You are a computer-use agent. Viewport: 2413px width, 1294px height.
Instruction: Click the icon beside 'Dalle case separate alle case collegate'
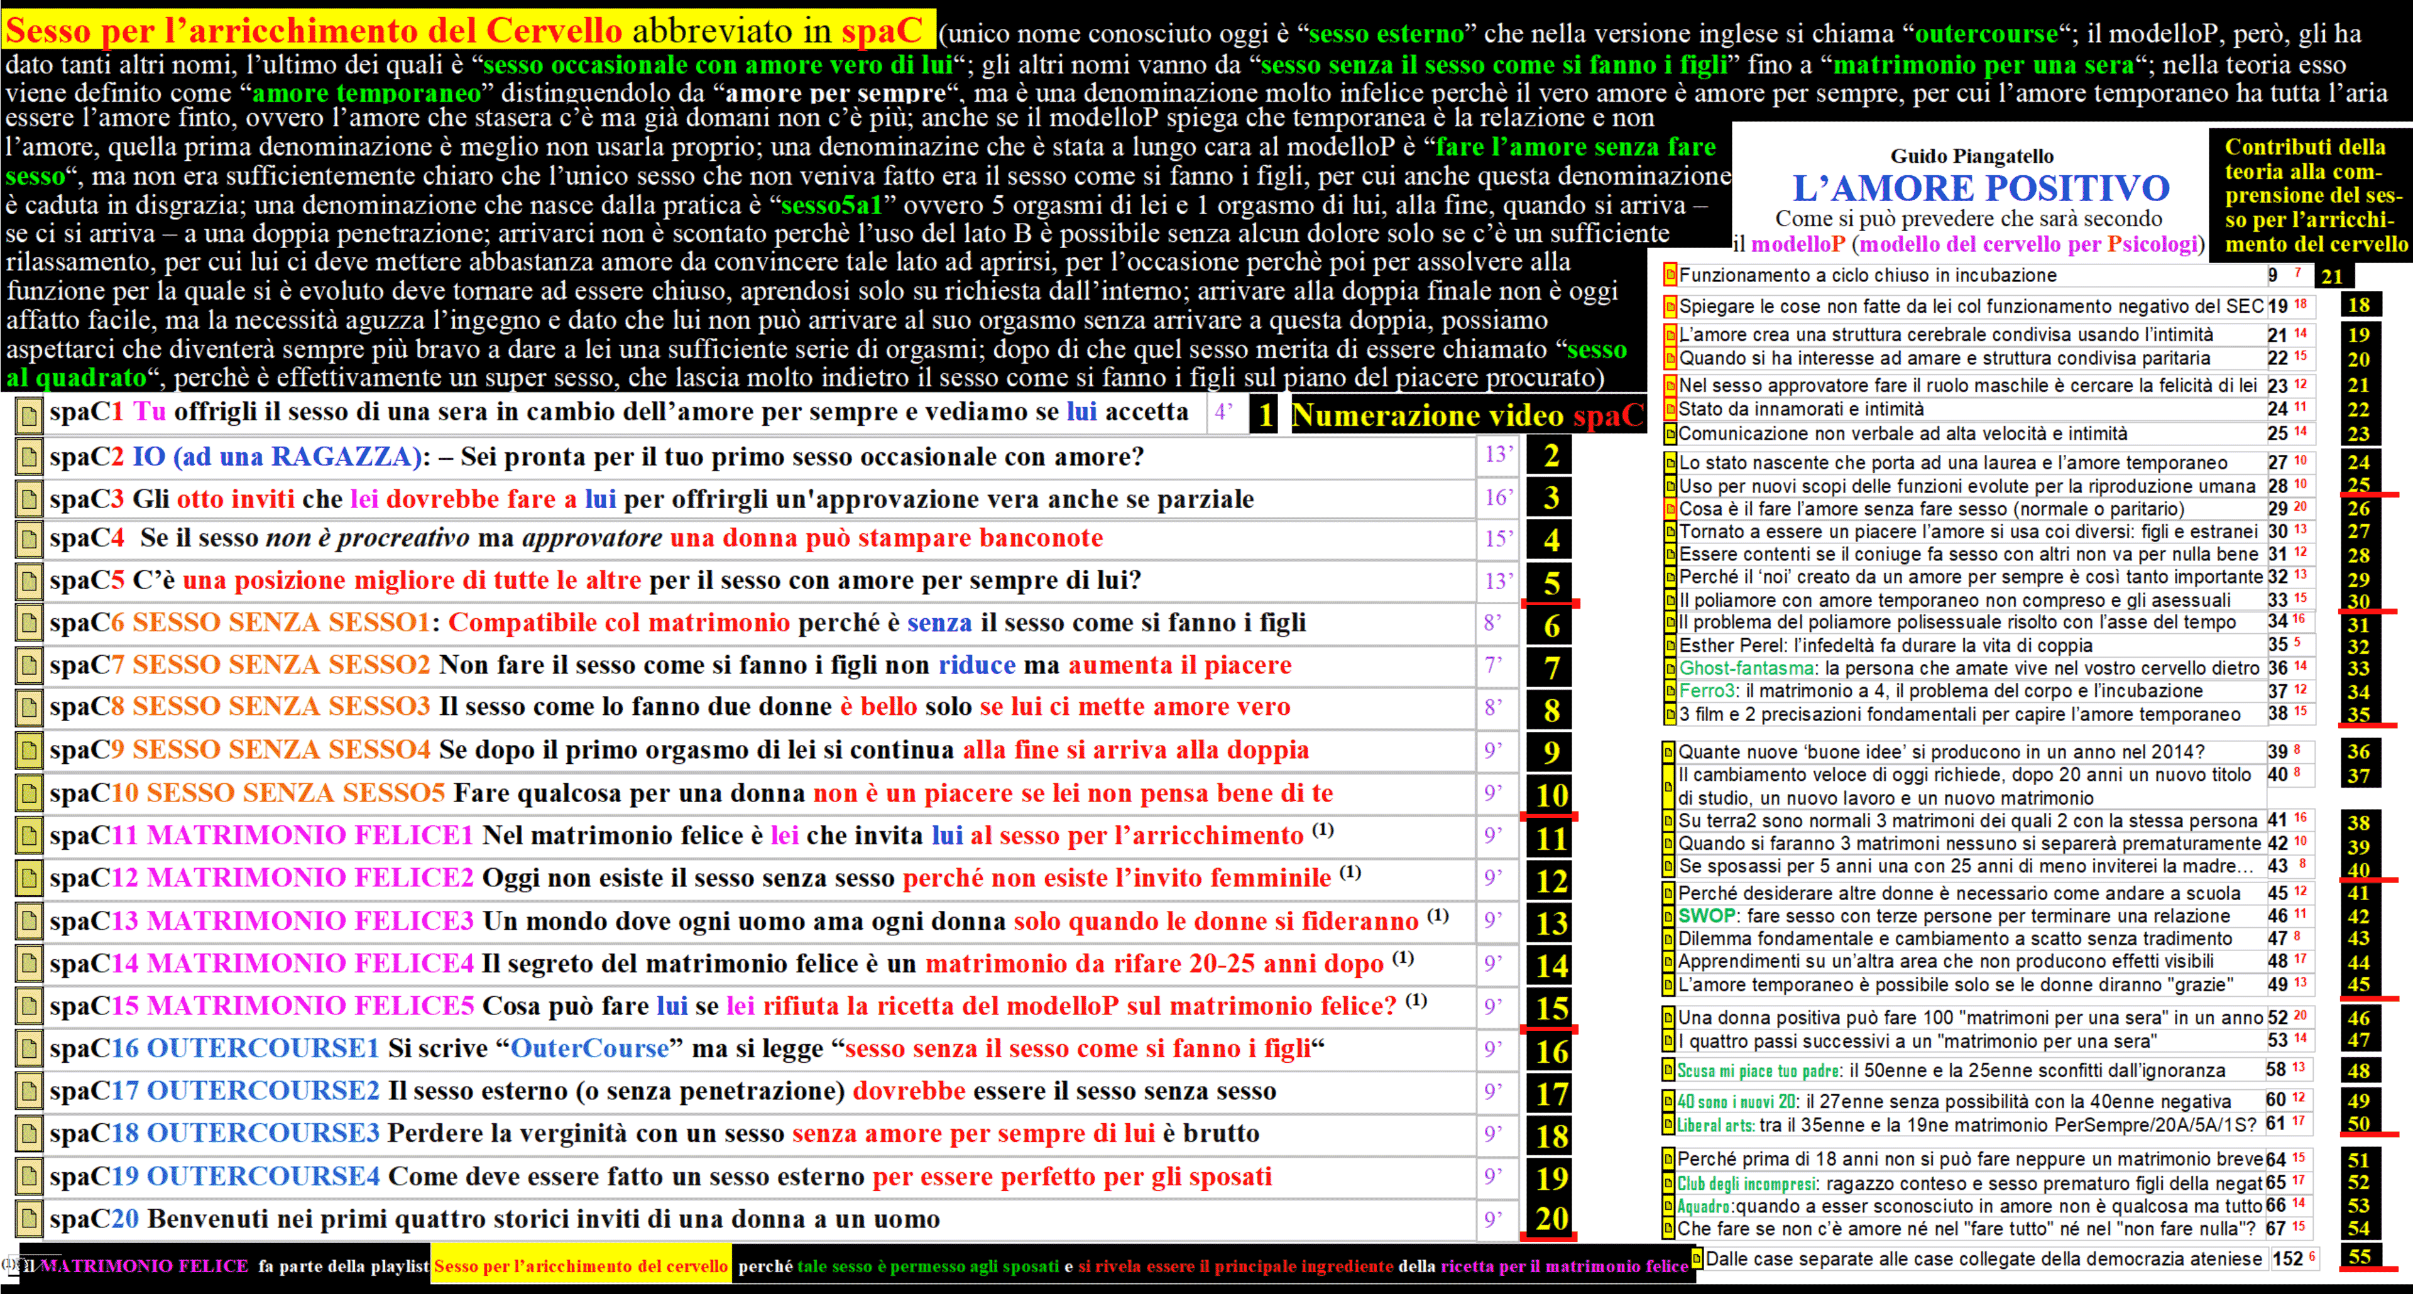(1697, 1258)
